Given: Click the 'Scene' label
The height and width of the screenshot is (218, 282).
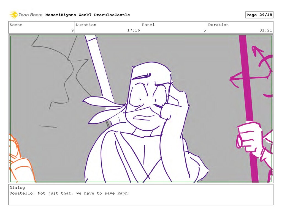Looking at the screenshot, I should click(x=16, y=25).
